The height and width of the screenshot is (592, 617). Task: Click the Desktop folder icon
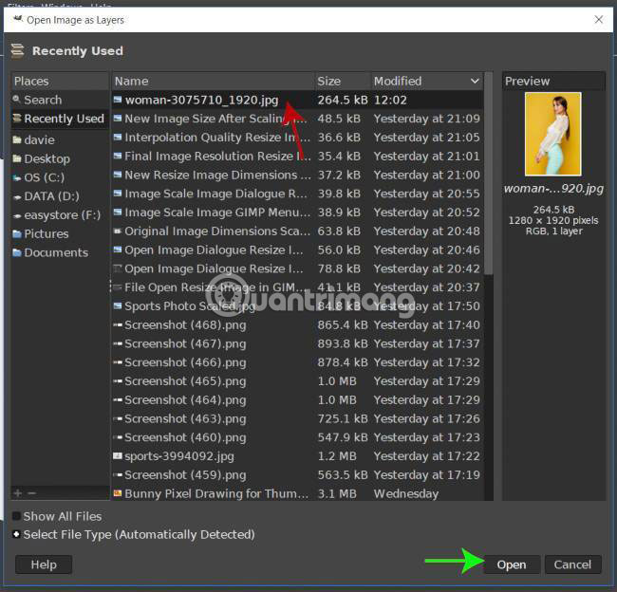coord(17,158)
